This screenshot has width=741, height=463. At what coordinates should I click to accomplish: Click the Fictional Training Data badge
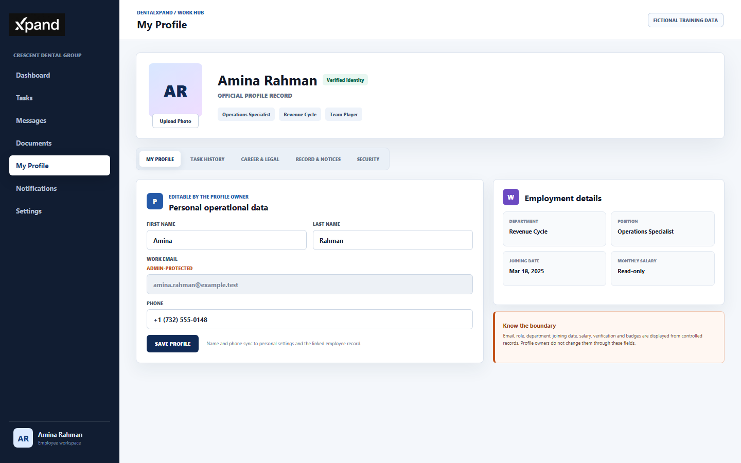[685, 20]
